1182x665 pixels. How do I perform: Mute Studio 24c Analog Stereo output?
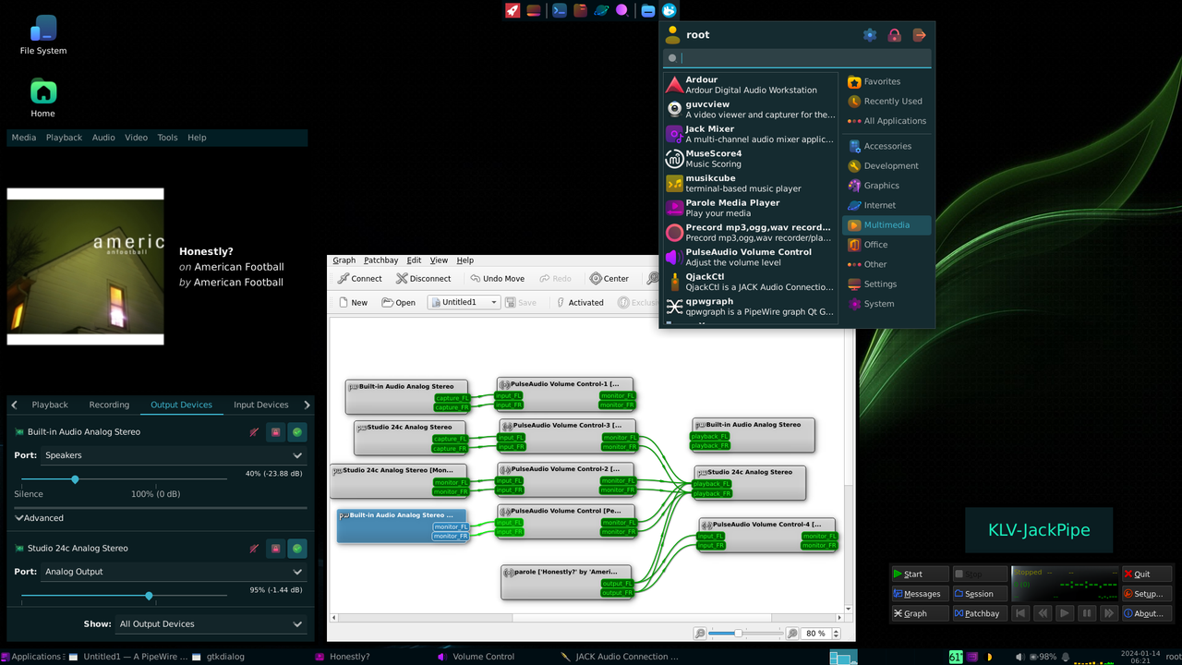(254, 549)
